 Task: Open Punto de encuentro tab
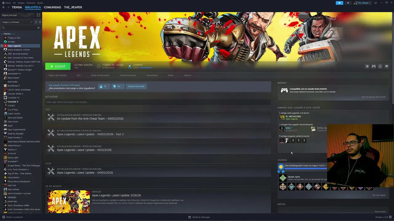[100, 75]
